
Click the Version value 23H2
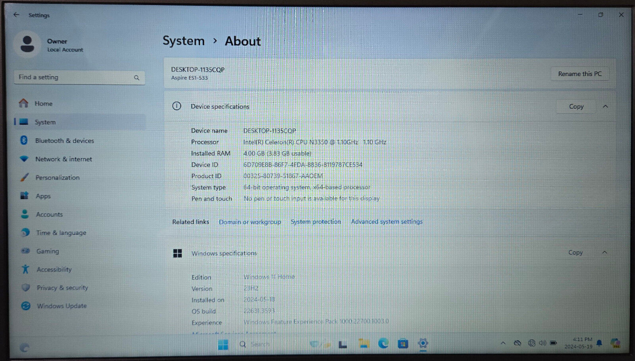(251, 288)
